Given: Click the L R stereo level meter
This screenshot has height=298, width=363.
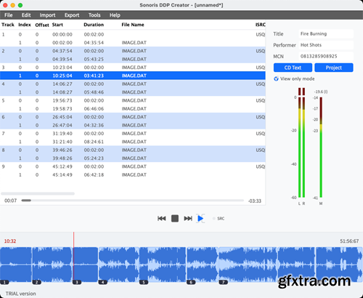Looking at the screenshot, I should [301, 142].
